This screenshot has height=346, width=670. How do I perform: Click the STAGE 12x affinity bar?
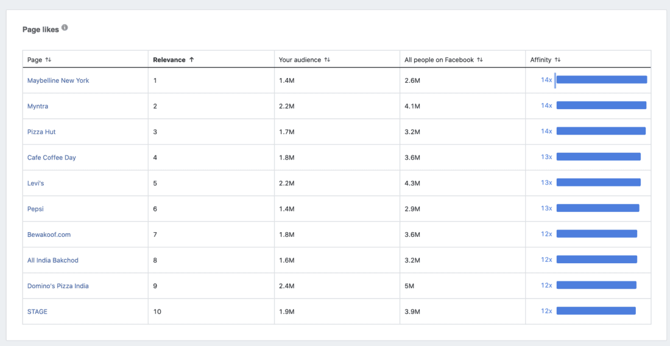point(596,311)
